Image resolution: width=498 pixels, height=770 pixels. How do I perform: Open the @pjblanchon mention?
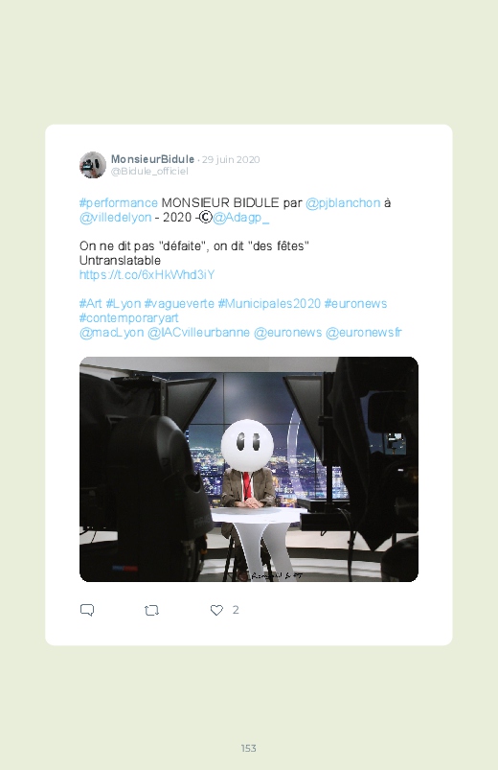[343, 203]
